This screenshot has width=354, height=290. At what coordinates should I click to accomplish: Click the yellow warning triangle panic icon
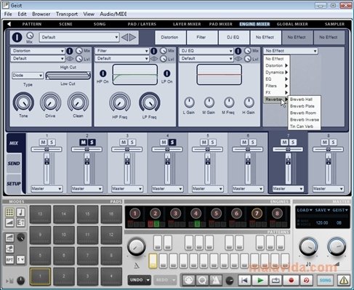tap(344, 281)
